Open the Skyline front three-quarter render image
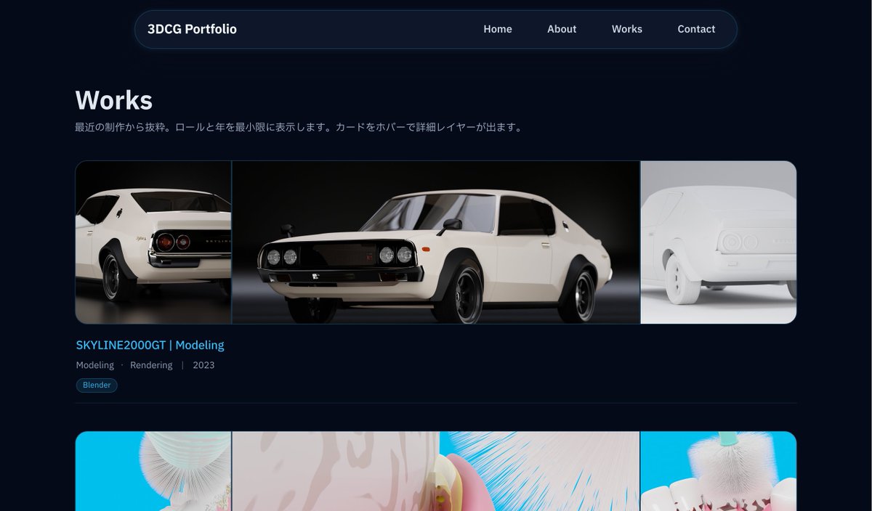Image resolution: width=872 pixels, height=511 pixels. tap(436, 242)
